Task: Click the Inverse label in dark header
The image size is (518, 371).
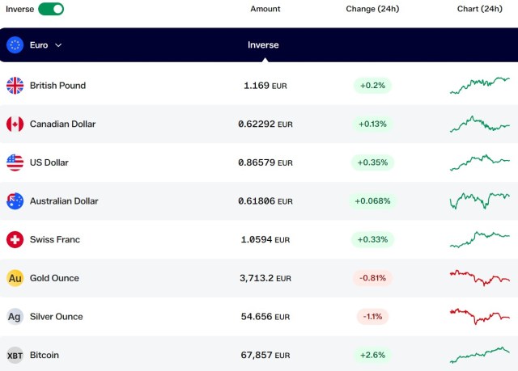Action: click(263, 44)
